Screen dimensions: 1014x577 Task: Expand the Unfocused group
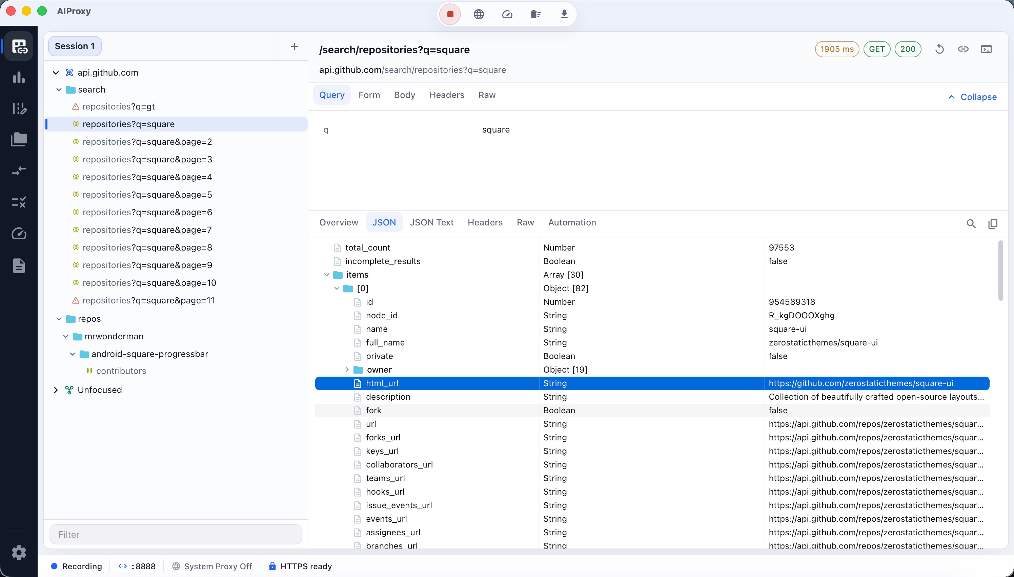(56, 390)
